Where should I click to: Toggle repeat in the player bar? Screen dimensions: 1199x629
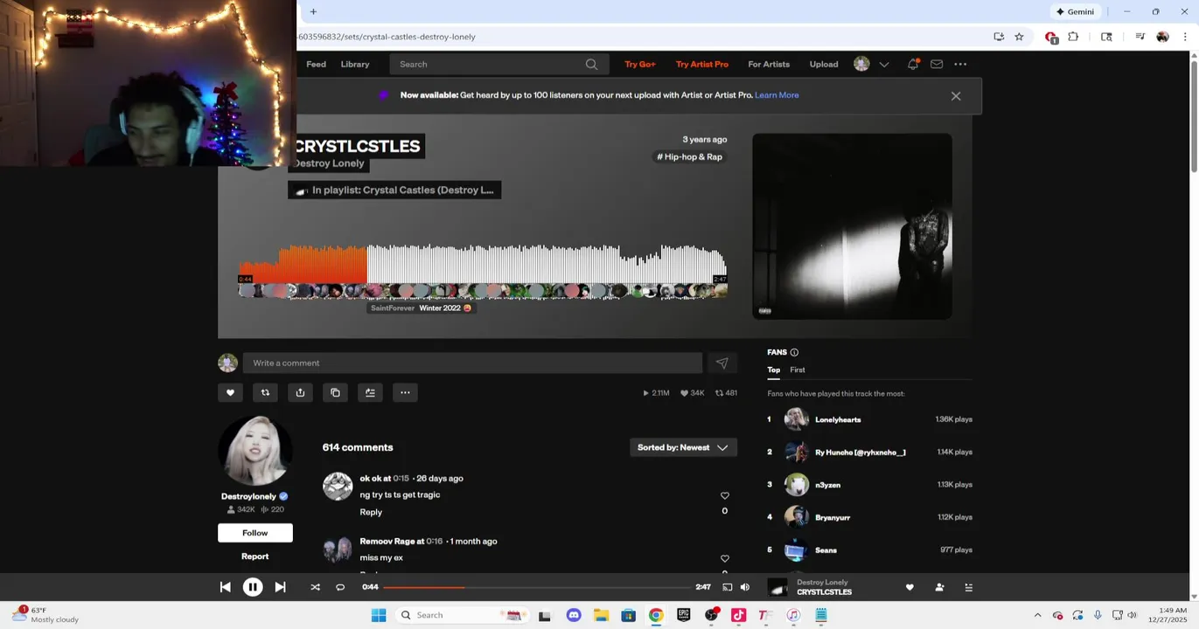(340, 588)
